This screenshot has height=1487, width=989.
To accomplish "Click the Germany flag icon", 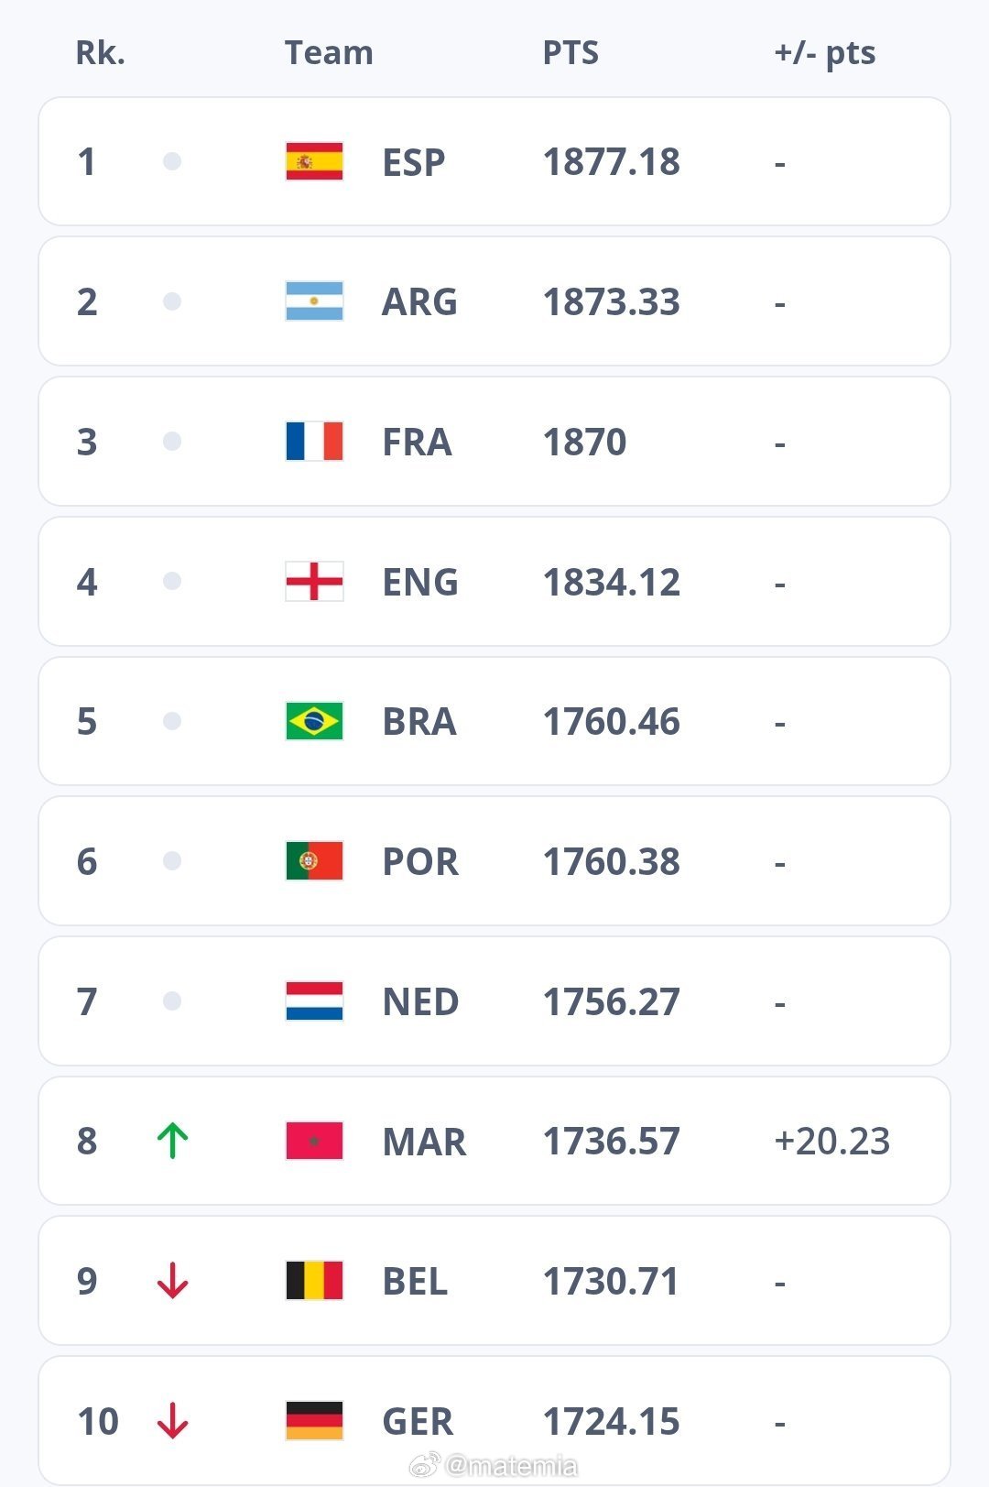I will coord(314,1421).
